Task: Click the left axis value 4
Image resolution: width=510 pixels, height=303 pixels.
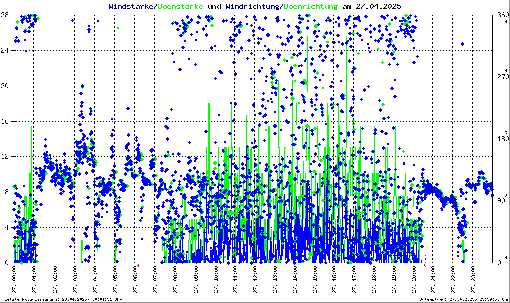Action: [6, 227]
